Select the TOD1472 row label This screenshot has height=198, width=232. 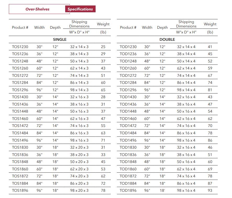tap(128, 126)
